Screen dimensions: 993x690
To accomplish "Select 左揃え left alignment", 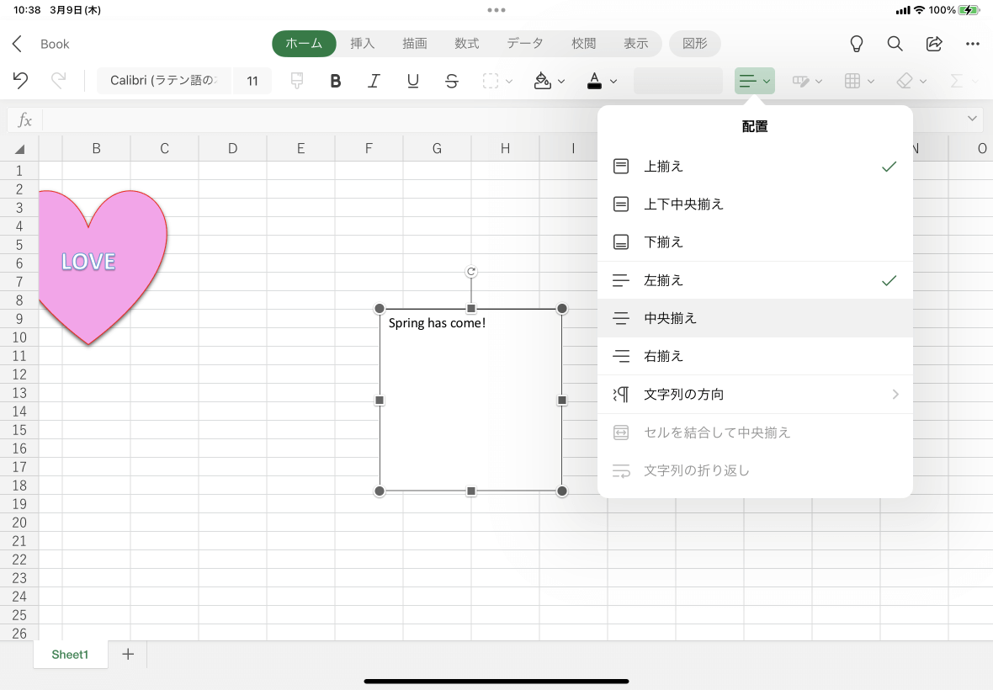I will click(x=755, y=280).
